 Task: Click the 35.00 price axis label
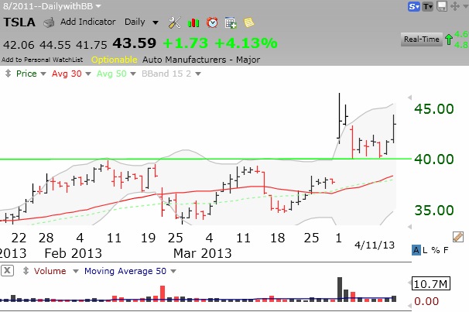(434, 211)
